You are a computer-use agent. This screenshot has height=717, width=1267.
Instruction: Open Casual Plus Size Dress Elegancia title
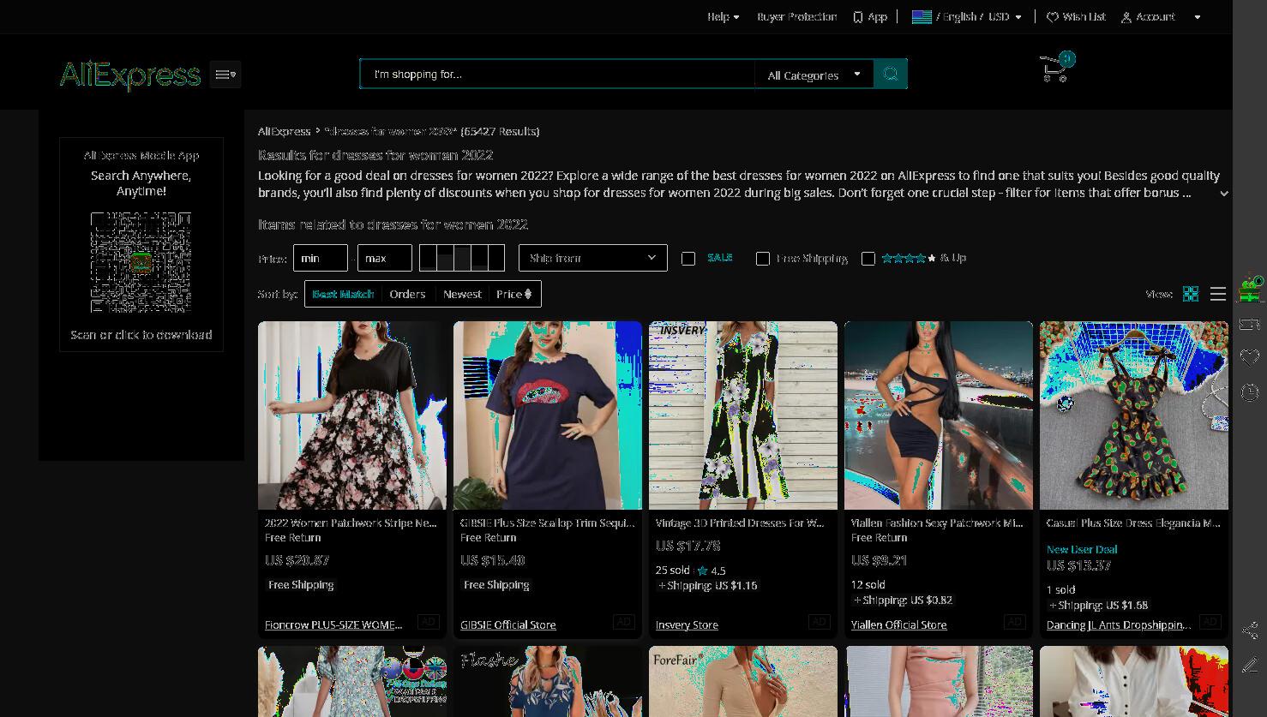(x=1133, y=523)
